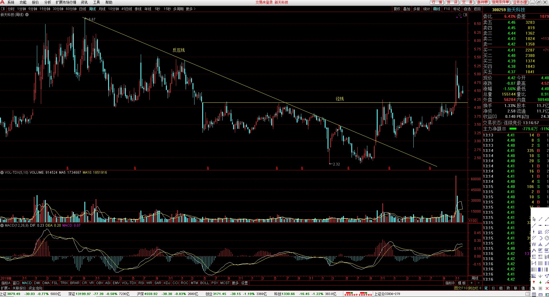The height and width of the screenshot is (297, 549).
Task: Click the 主力净额 detail icon
Action: click(504, 129)
